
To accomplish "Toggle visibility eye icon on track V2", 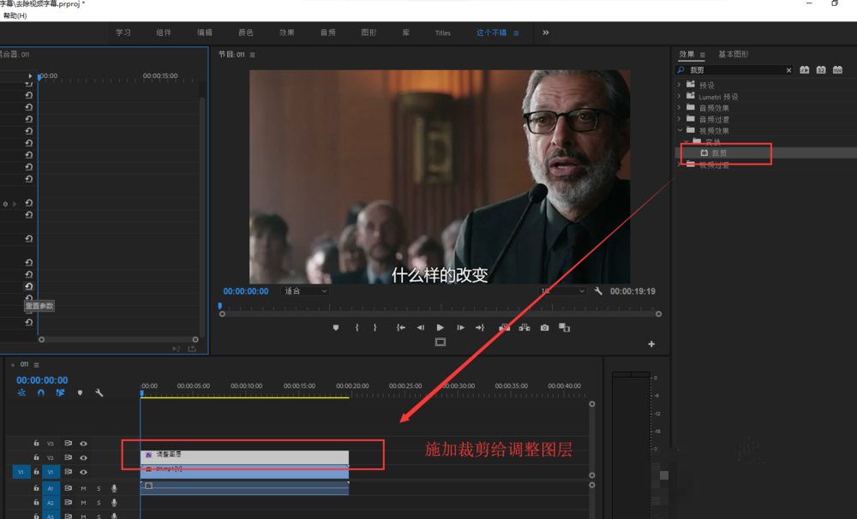I will click(x=83, y=457).
